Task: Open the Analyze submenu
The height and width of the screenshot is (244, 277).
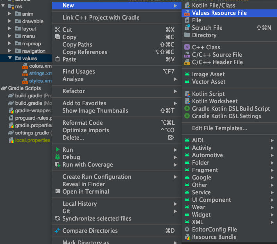Action: pyautogui.click(x=117, y=79)
